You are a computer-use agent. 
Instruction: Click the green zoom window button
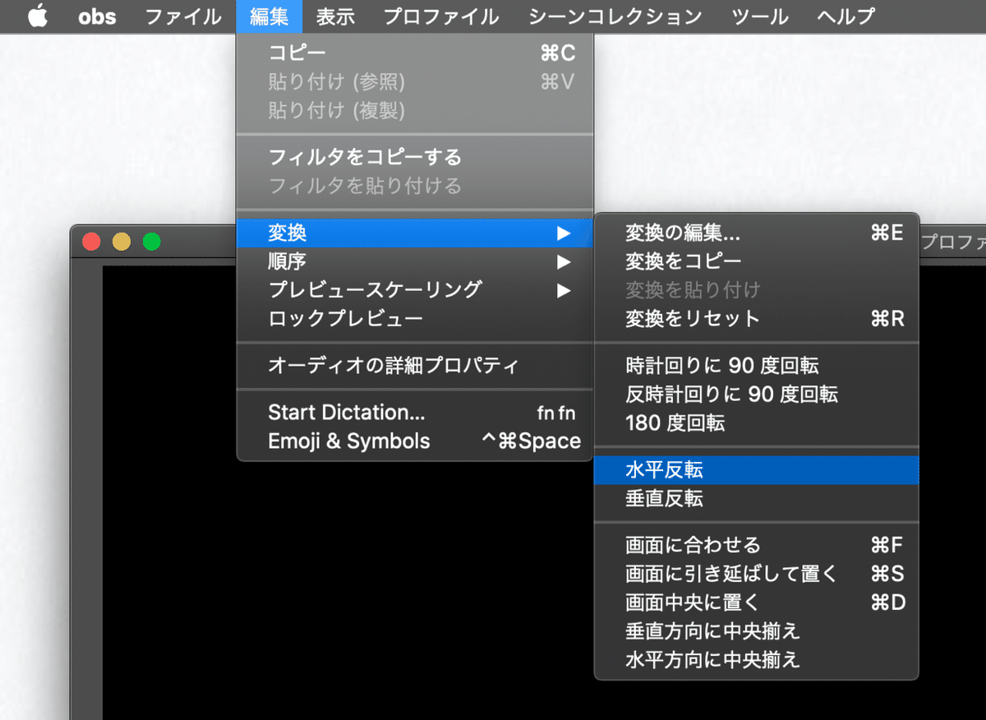coord(151,242)
